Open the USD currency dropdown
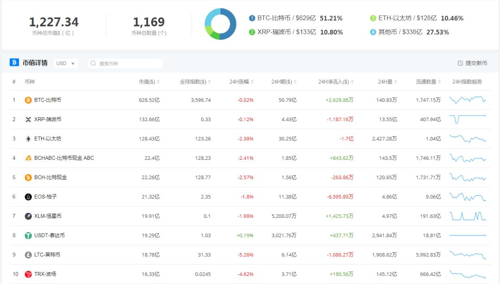Image resolution: width=500 pixels, height=284 pixels. tap(66, 63)
